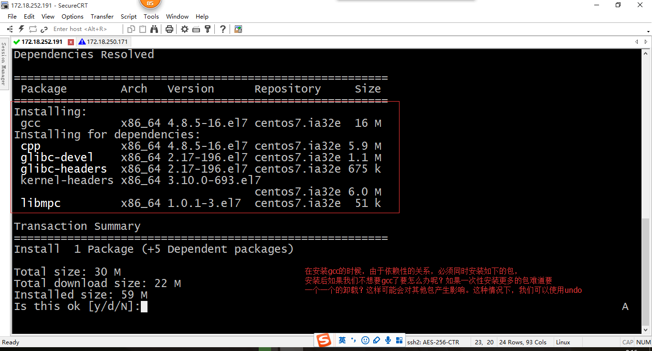Viewport: 652px width, 351px height.
Task: Open Find with the binoculars icon
Action: (x=154, y=29)
